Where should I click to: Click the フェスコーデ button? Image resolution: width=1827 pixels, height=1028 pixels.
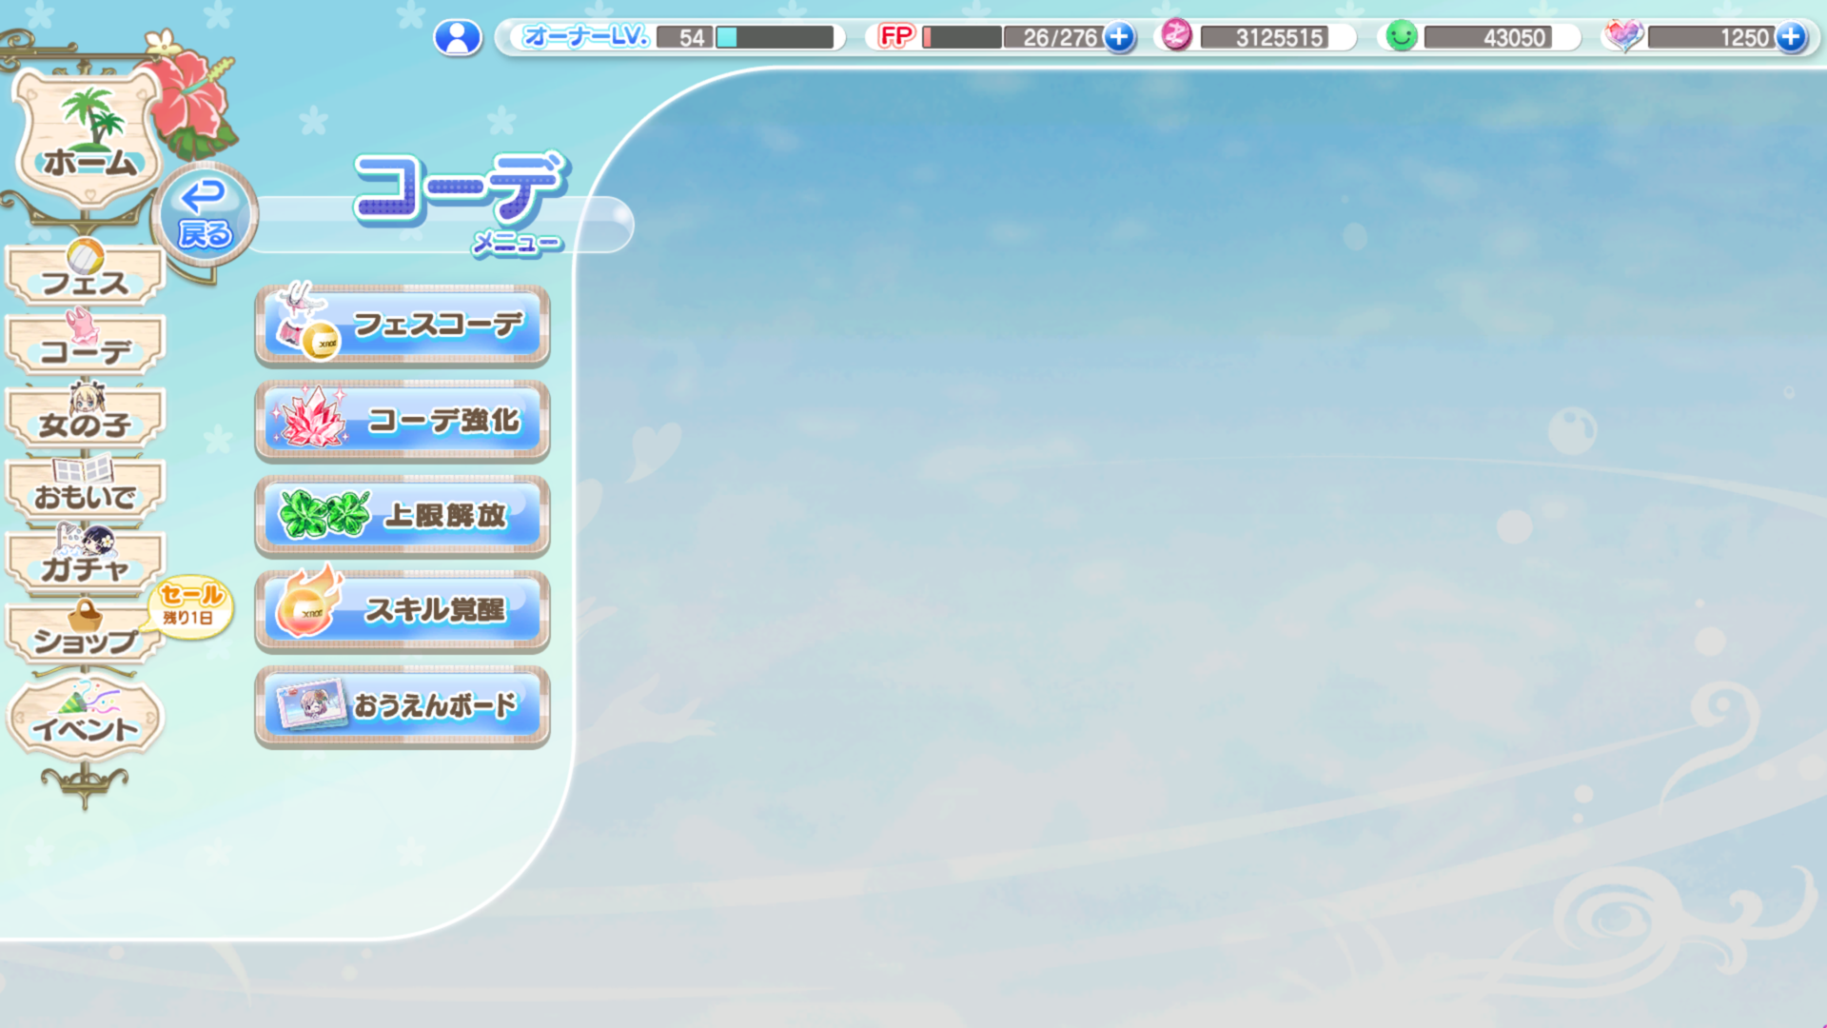click(x=403, y=326)
